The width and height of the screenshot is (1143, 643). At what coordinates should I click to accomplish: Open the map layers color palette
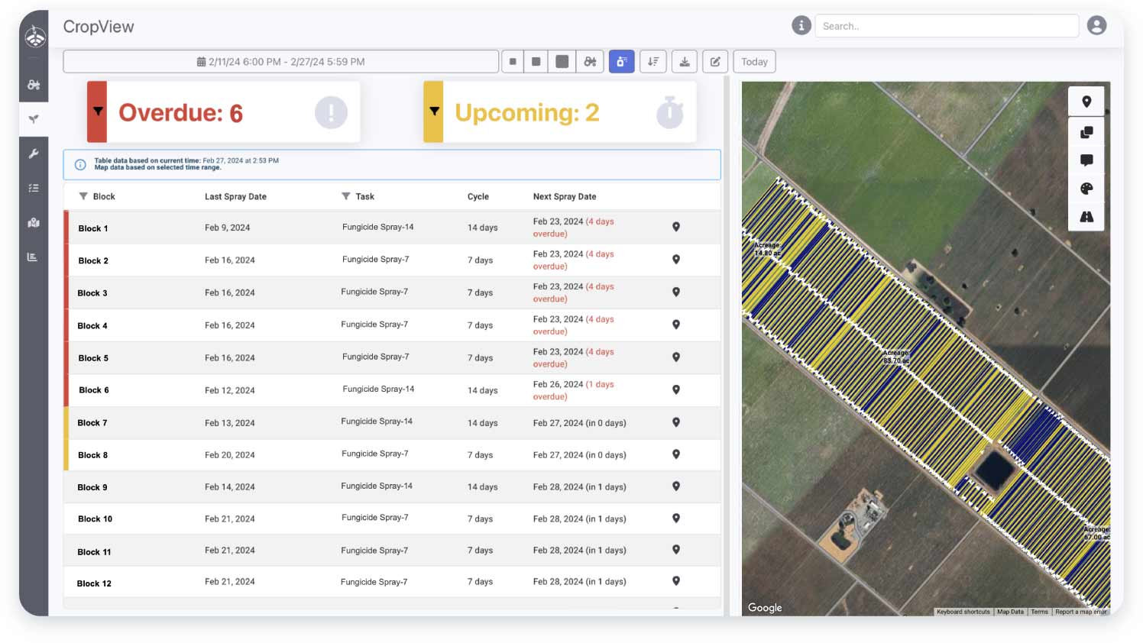[1086, 189]
